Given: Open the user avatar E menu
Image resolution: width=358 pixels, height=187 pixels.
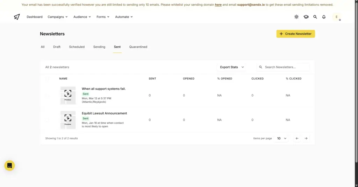Looking at the screenshot, I should click(337, 17).
